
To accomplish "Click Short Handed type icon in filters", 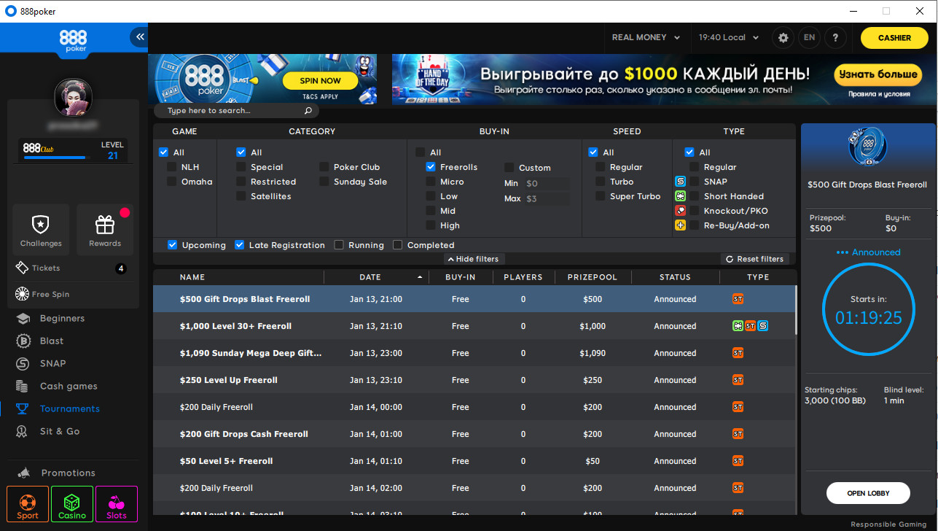I will (681, 196).
